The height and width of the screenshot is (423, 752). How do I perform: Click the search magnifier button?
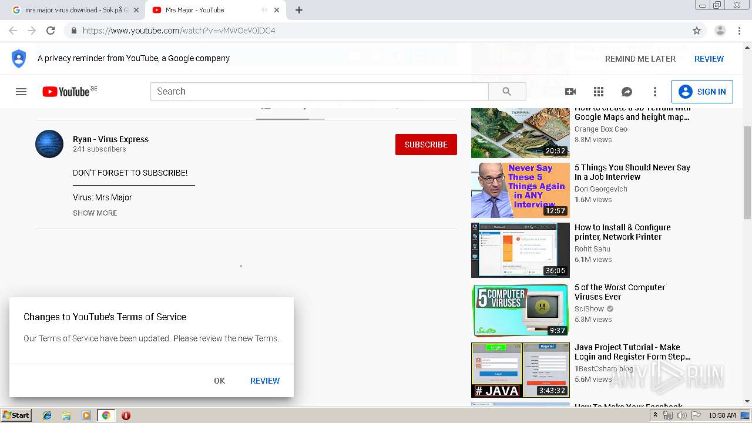(507, 92)
